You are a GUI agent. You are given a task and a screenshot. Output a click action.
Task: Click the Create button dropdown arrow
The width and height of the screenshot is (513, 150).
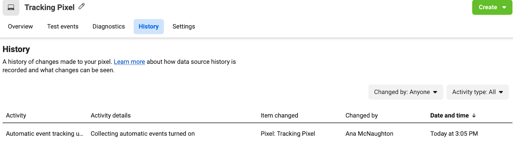pyautogui.click(x=504, y=7)
